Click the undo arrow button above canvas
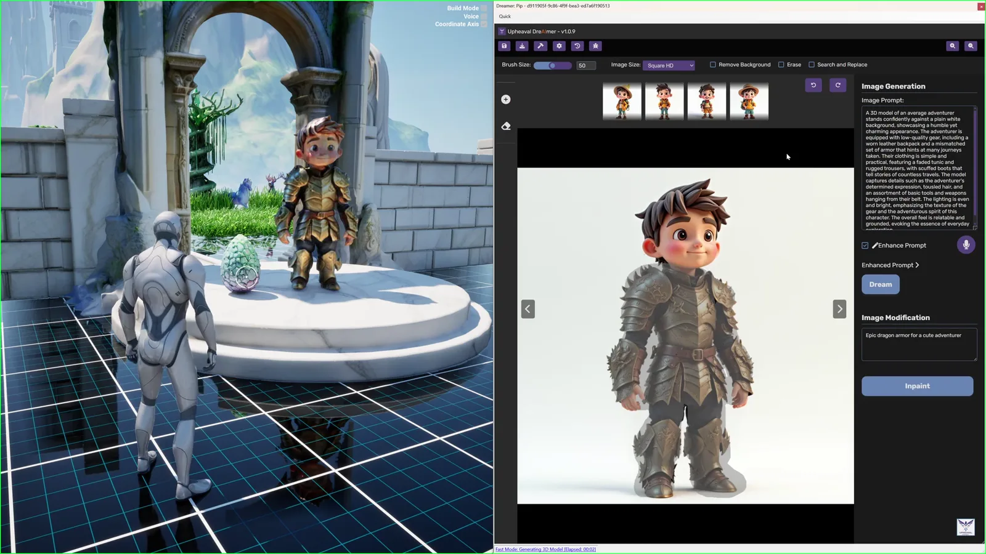Image resolution: width=986 pixels, height=554 pixels. [813, 86]
